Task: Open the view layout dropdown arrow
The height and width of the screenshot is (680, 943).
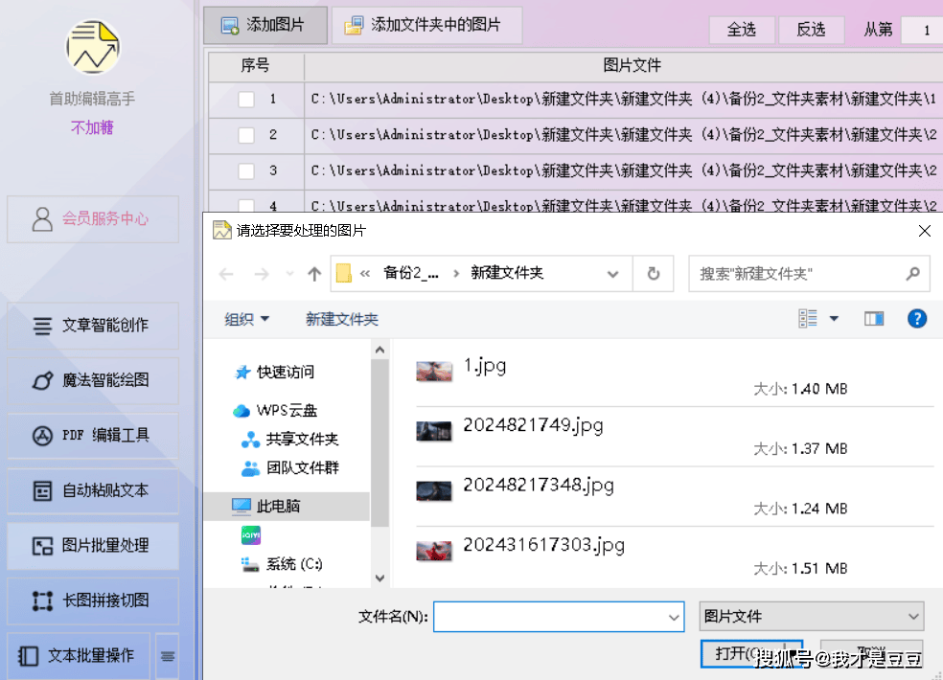Action: 834,318
